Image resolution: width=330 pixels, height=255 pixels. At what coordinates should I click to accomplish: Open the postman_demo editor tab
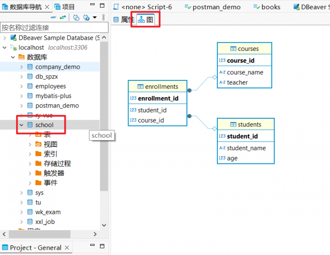(213, 7)
